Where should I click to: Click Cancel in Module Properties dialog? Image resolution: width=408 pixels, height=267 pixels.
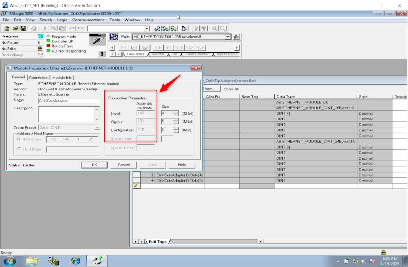click(x=124, y=165)
